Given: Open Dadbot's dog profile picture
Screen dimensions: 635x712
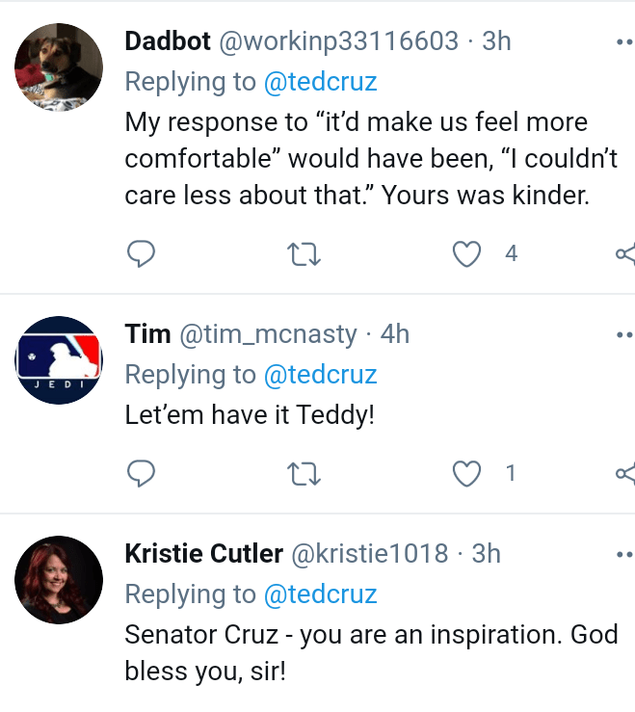Looking at the screenshot, I should 59,67.
